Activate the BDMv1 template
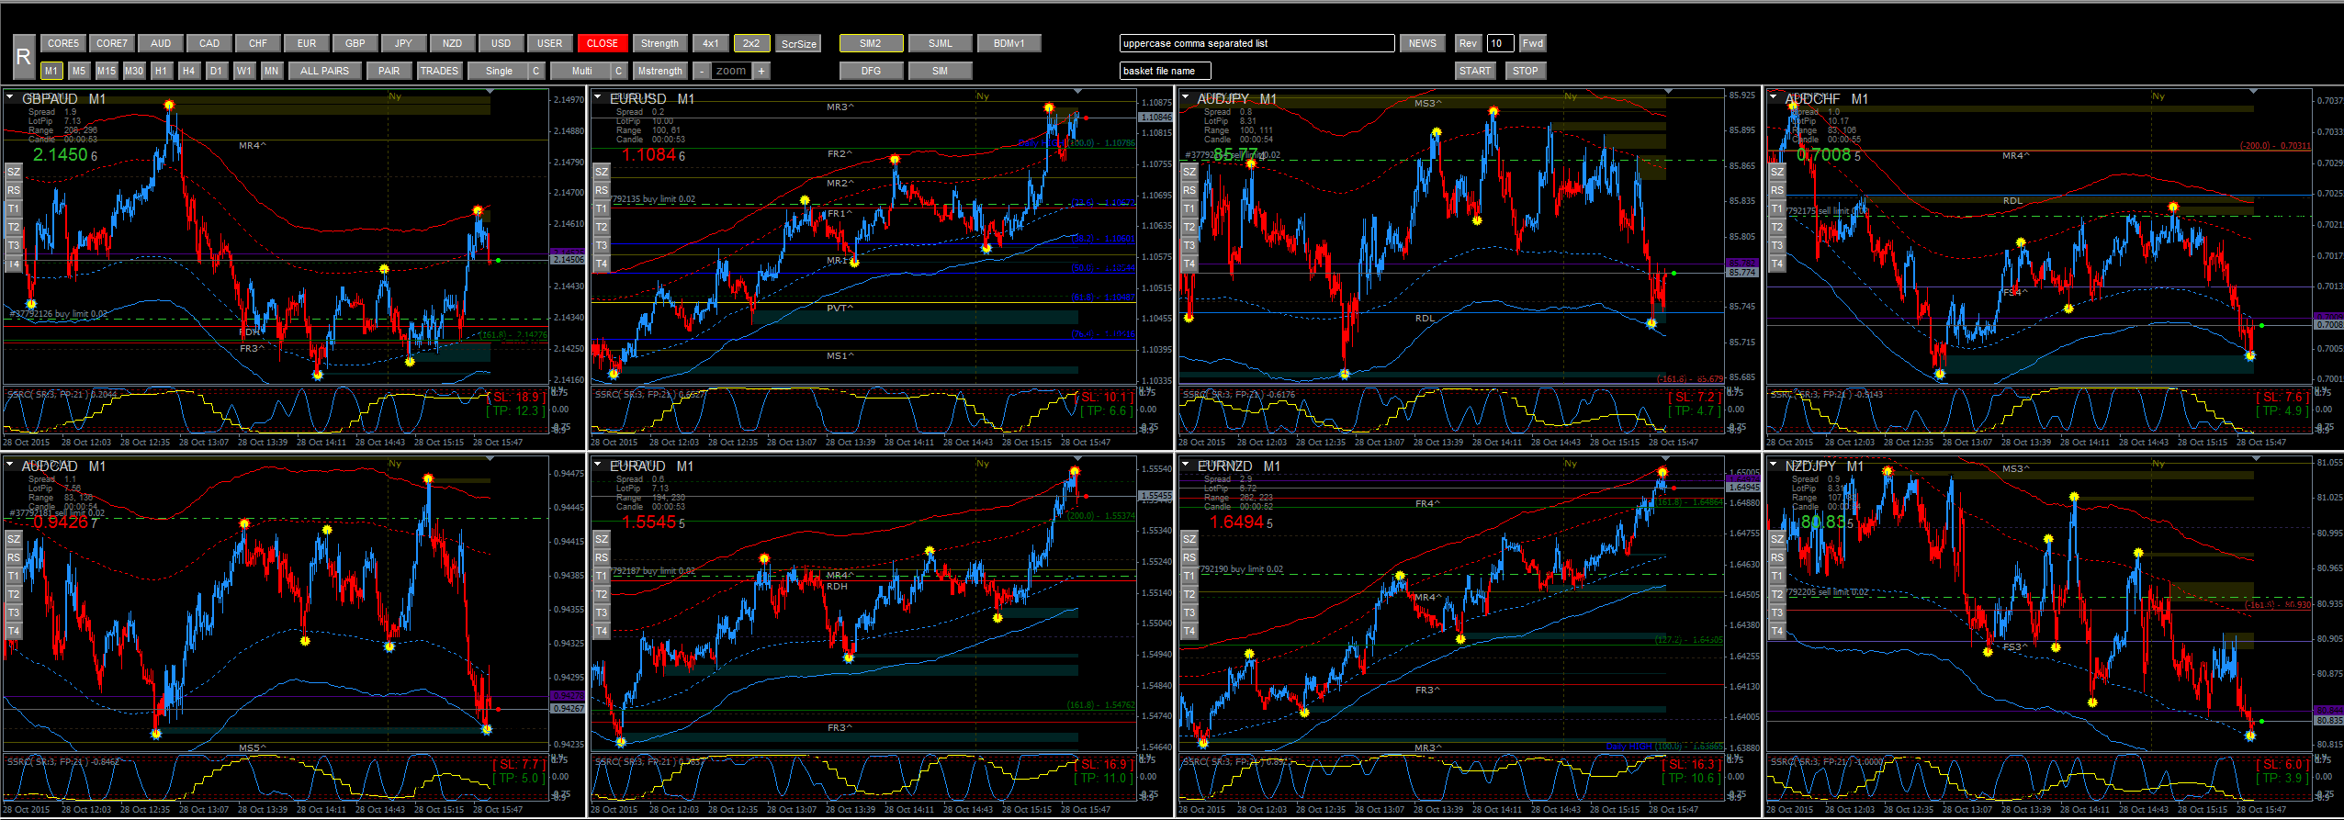 (1009, 43)
